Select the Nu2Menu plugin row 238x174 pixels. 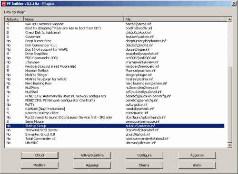115,88
